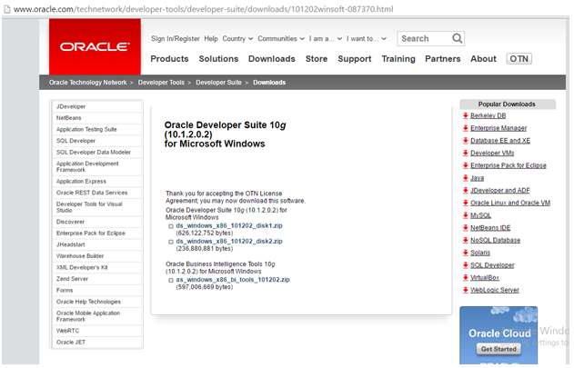The height and width of the screenshot is (368, 574).
Task: Open the Downloads menu in the top navigation
Action: [x=271, y=59]
